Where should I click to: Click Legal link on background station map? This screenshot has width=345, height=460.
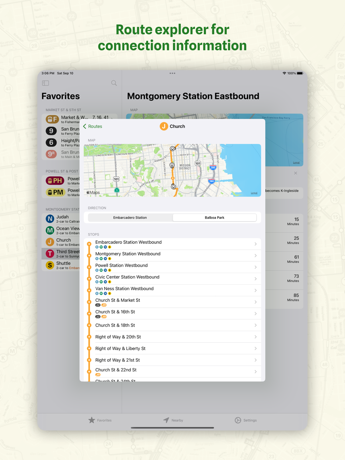point(296,162)
